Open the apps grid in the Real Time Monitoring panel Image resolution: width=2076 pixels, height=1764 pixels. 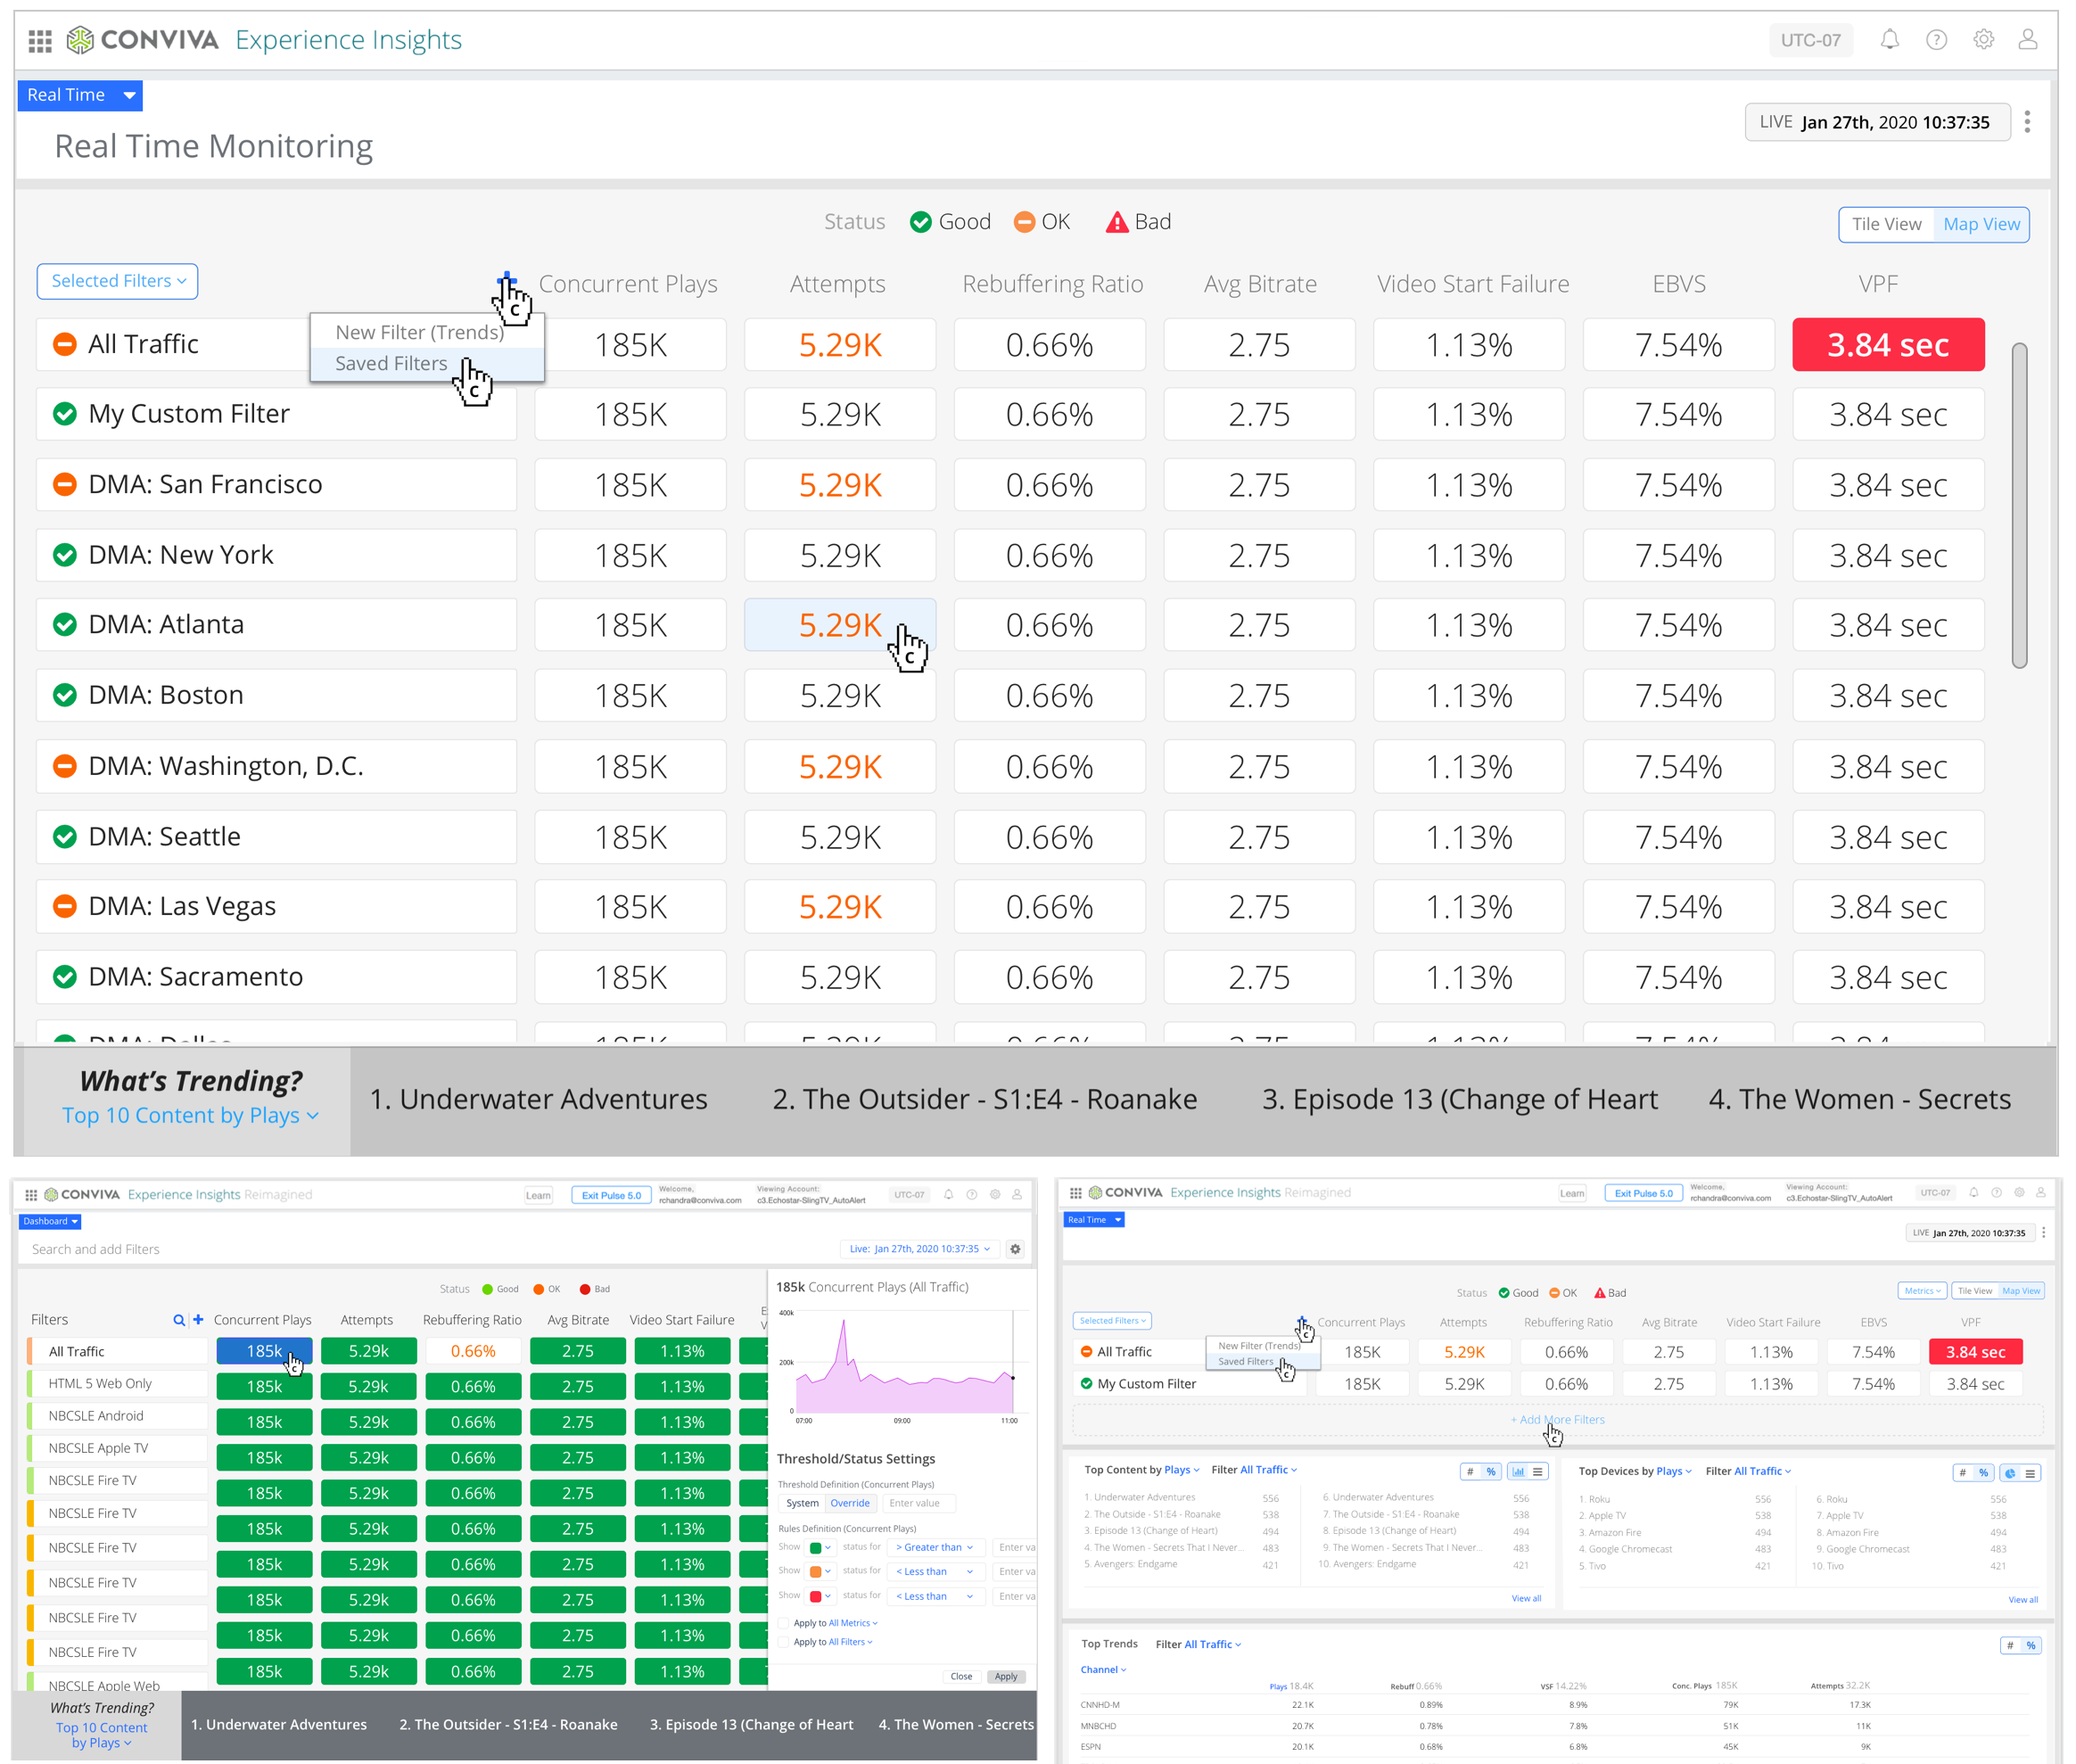(x=40, y=41)
